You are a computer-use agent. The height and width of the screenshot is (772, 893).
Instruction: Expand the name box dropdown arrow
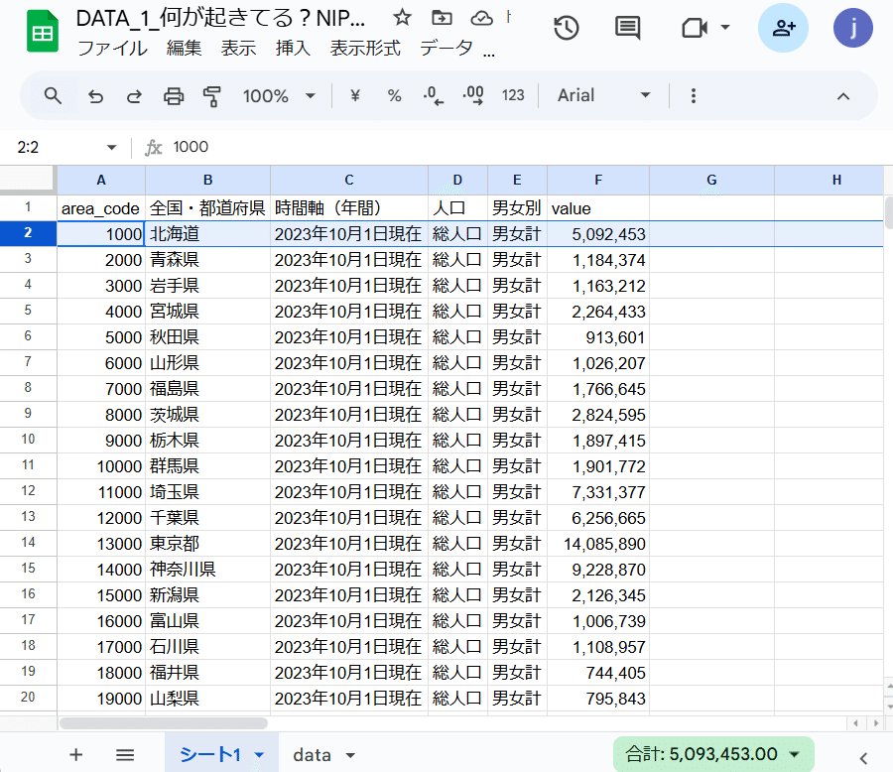(111, 148)
